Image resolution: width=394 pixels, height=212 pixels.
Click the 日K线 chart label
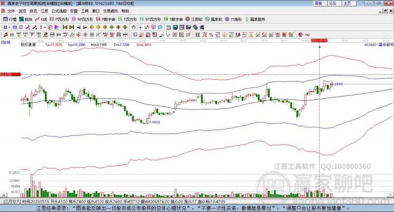pyautogui.click(x=6, y=42)
